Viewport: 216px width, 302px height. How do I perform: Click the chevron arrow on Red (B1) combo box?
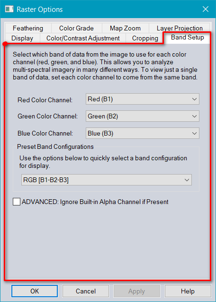[194, 99]
